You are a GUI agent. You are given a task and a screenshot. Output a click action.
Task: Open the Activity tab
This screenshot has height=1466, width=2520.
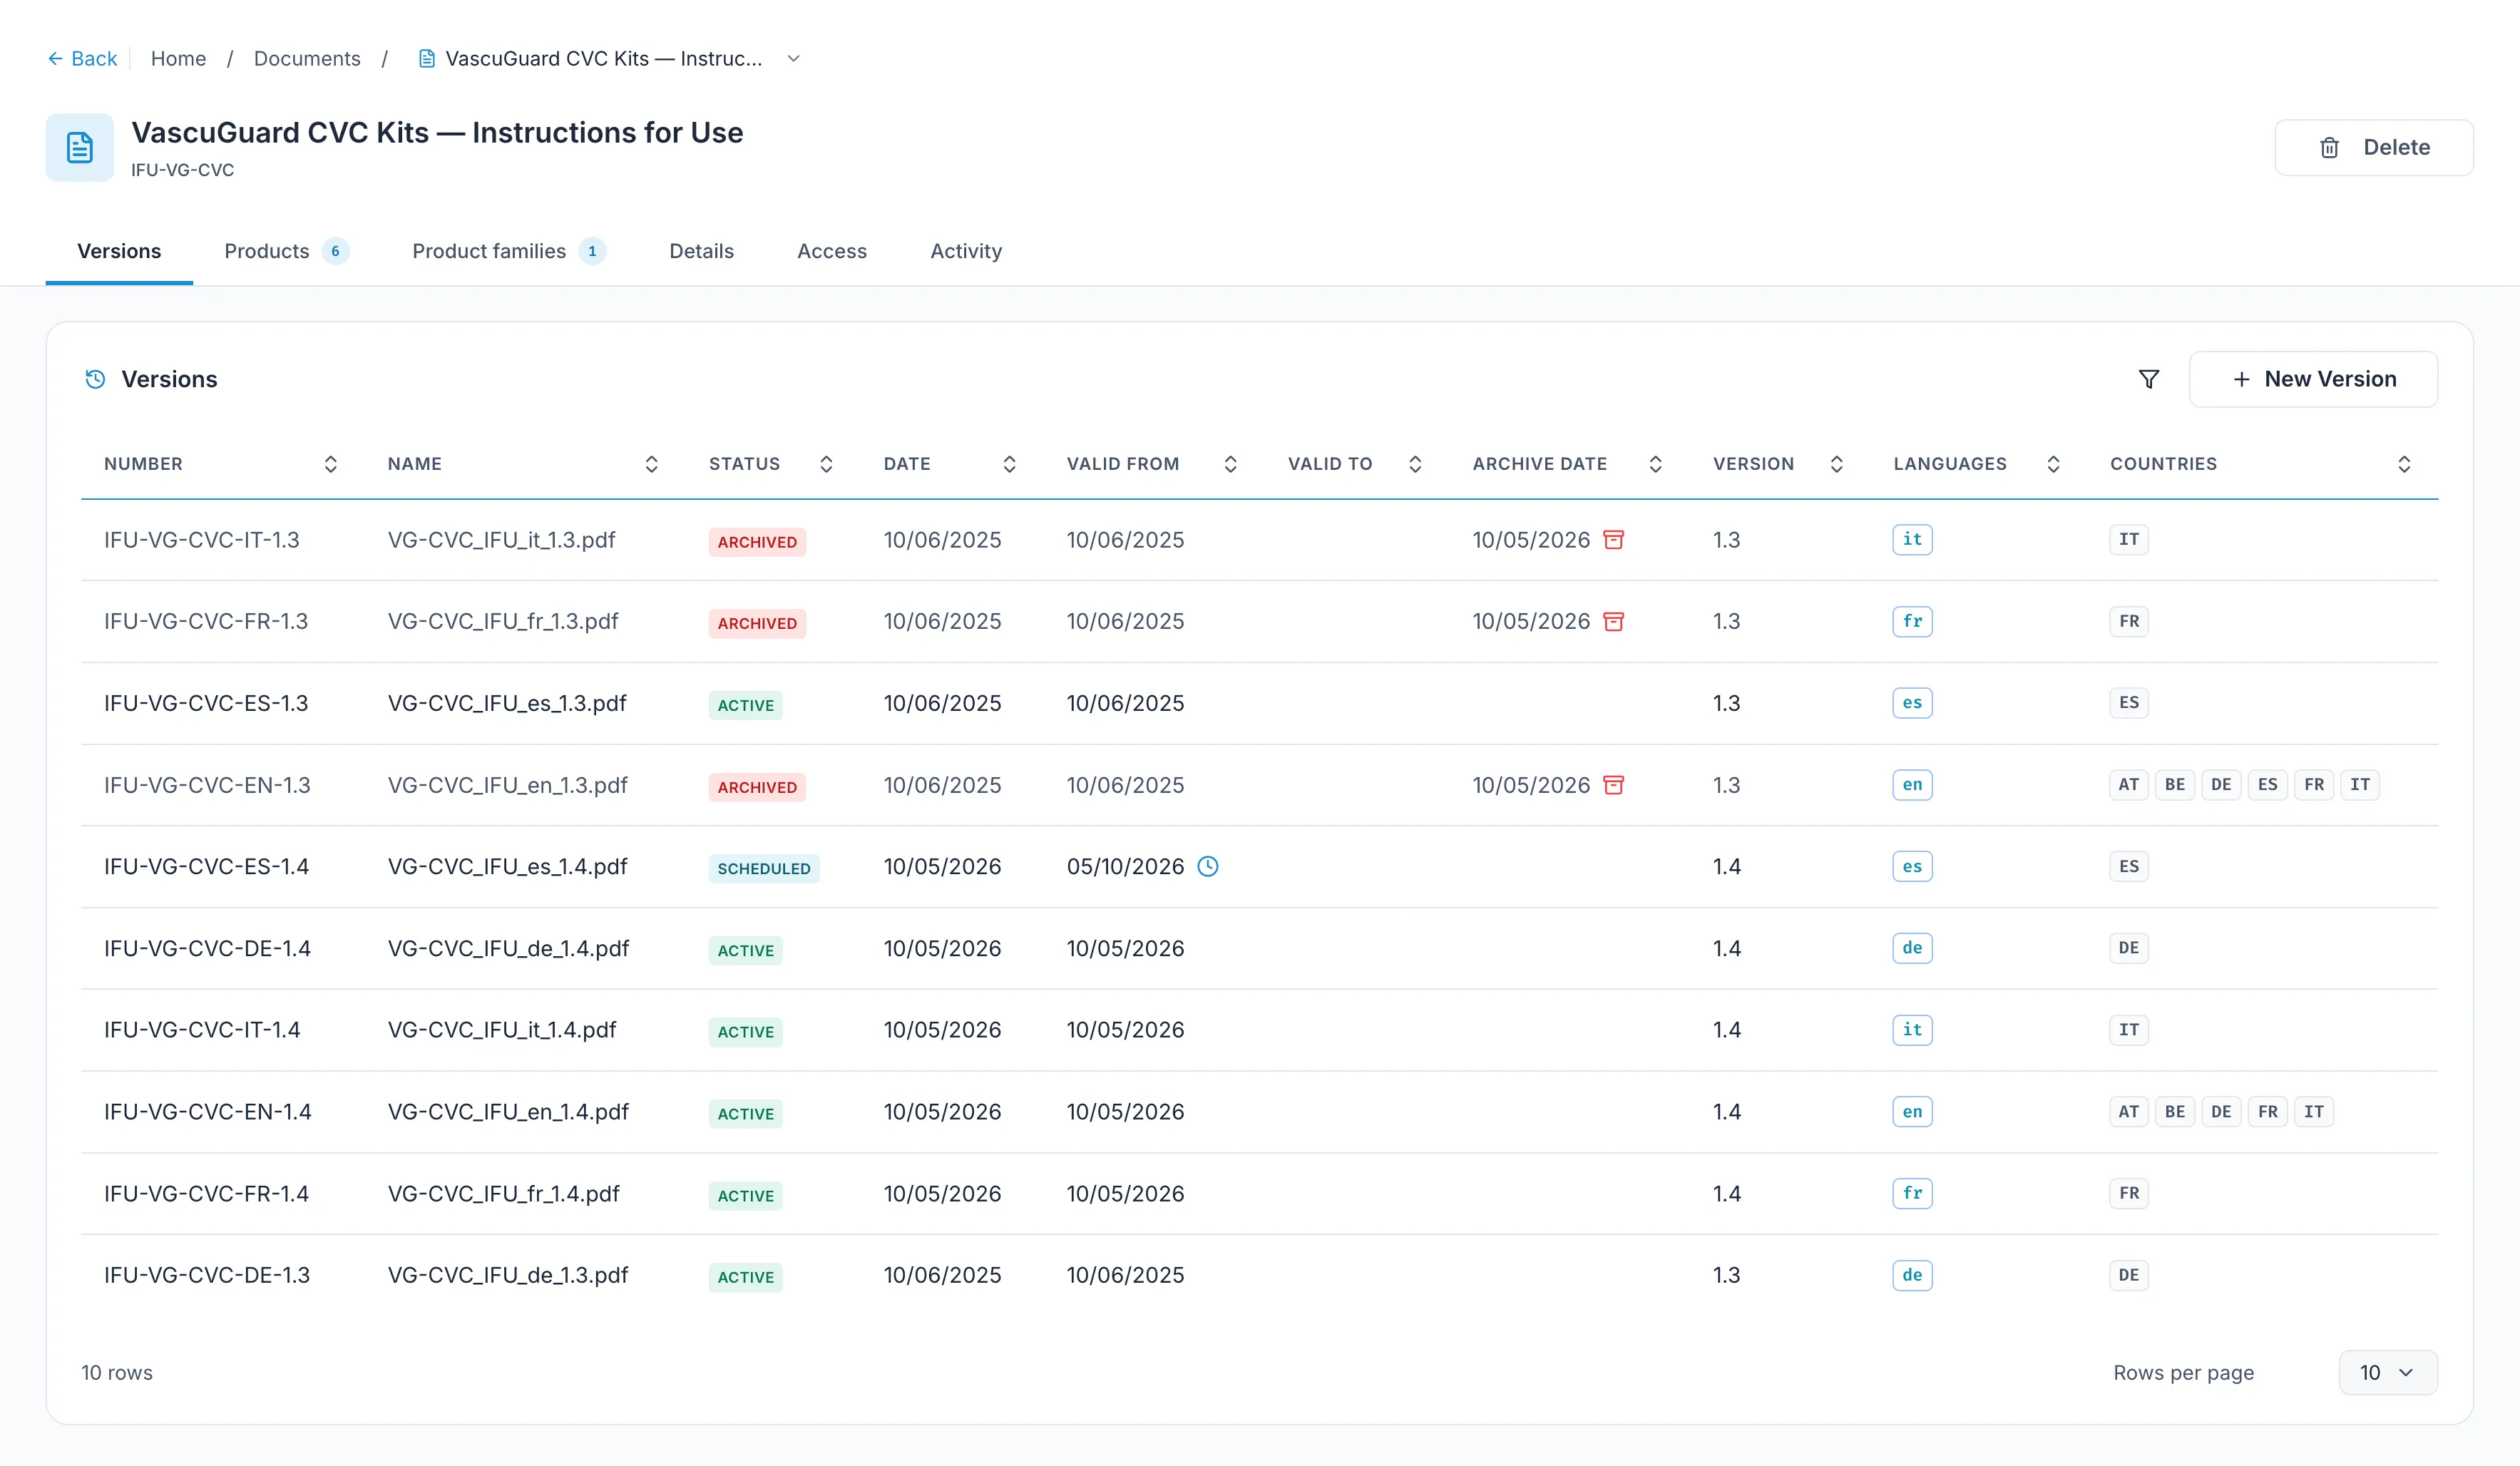point(966,251)
